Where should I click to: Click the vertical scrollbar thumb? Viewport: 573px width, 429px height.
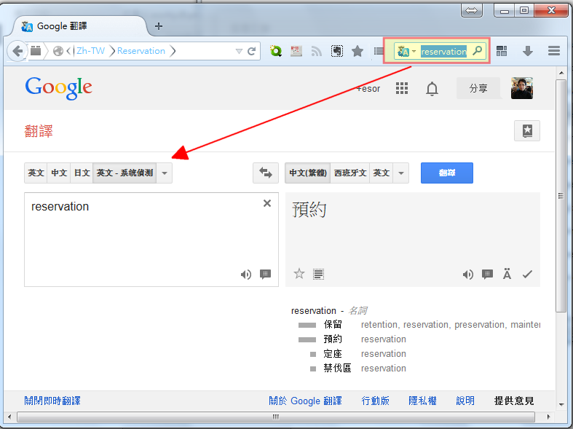(561, 195)
